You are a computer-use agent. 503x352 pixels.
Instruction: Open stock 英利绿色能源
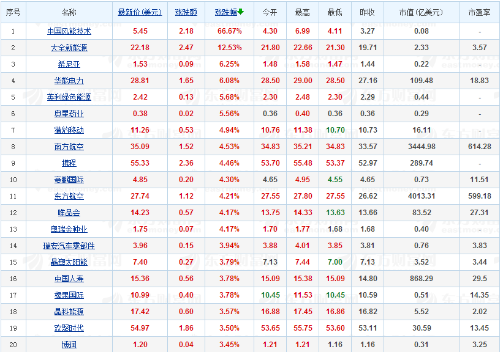tap(69, 97)
